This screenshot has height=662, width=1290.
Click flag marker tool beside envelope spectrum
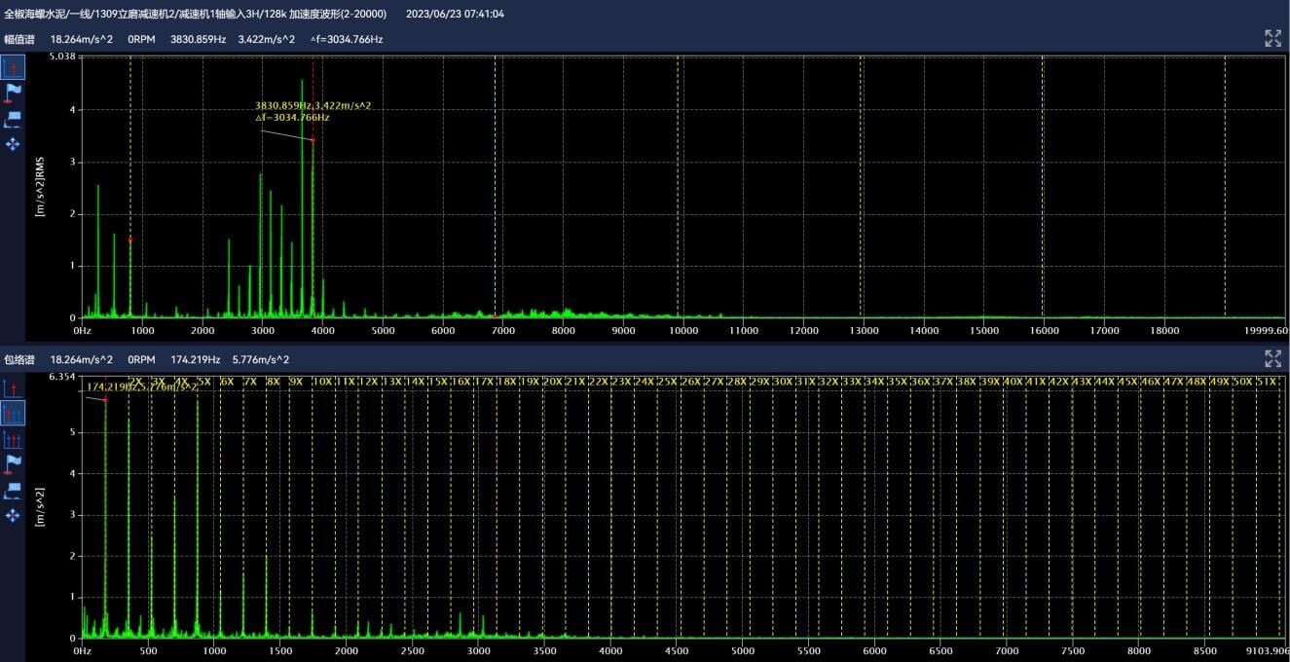point(13,463)
